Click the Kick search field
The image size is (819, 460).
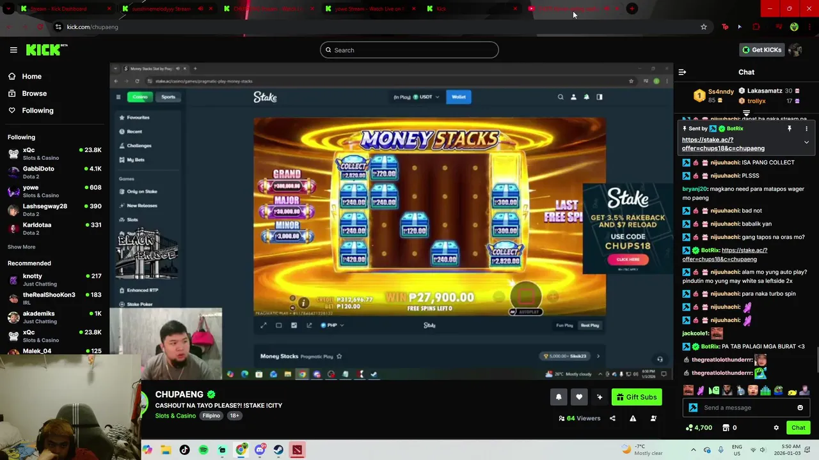point(409,50)
